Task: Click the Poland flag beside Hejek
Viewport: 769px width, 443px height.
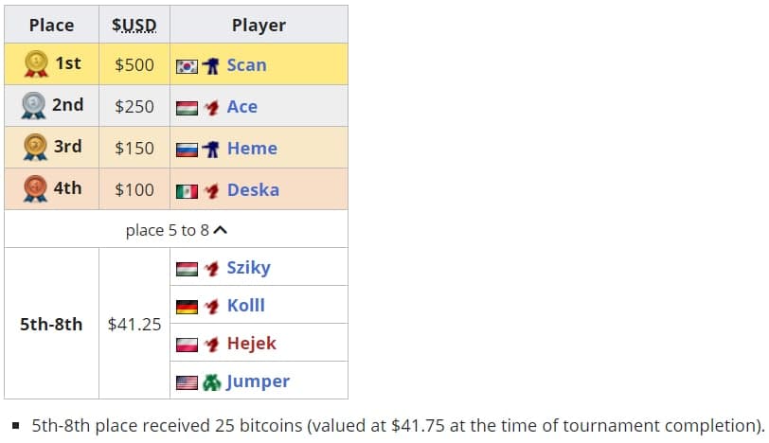Action: [187, 345]
